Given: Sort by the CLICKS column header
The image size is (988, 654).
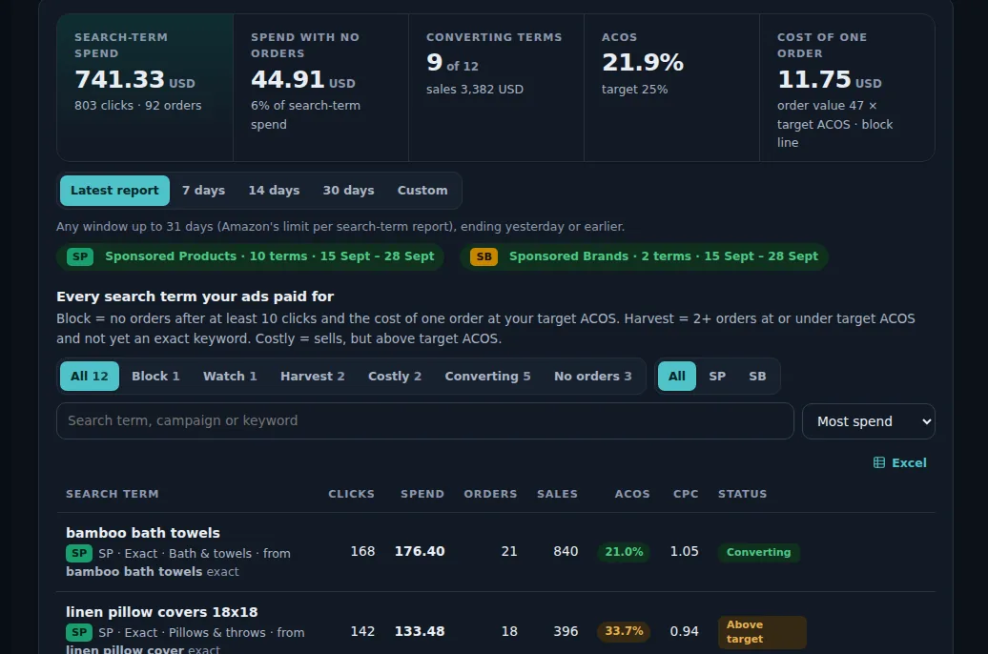Looking at the screenshot, I should (x=351, y=494).
